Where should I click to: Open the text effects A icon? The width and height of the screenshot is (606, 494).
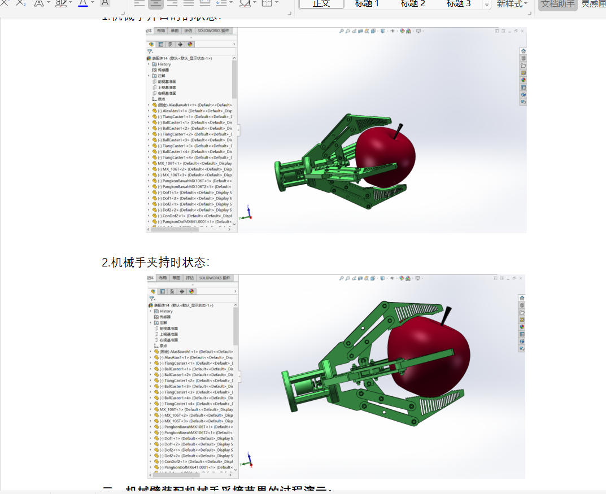click(38, 3)
